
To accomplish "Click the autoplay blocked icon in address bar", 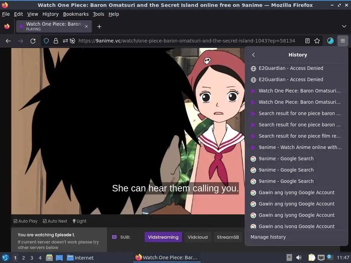I will pos(72,41).
